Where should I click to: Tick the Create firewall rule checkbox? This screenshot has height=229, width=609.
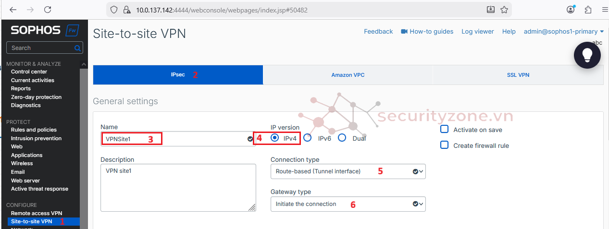pos(445,145)
